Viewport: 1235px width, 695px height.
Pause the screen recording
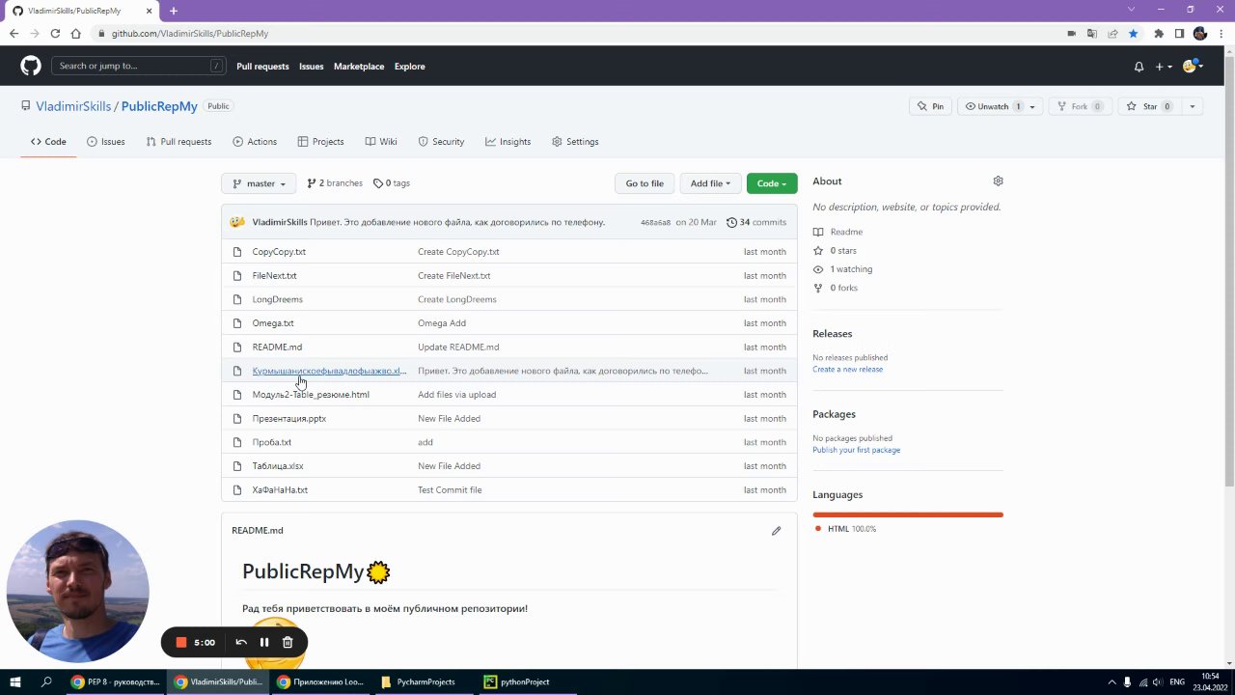pyautogui.click(x=264, y=642)
